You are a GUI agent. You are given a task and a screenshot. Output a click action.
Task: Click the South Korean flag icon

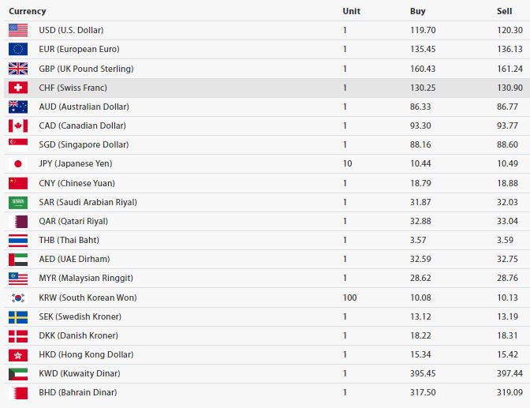[x=18, y=298]
